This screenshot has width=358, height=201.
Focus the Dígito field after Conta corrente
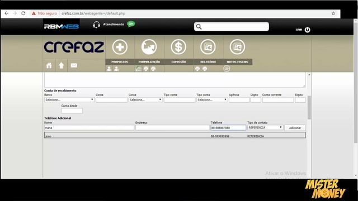[300, 100]
